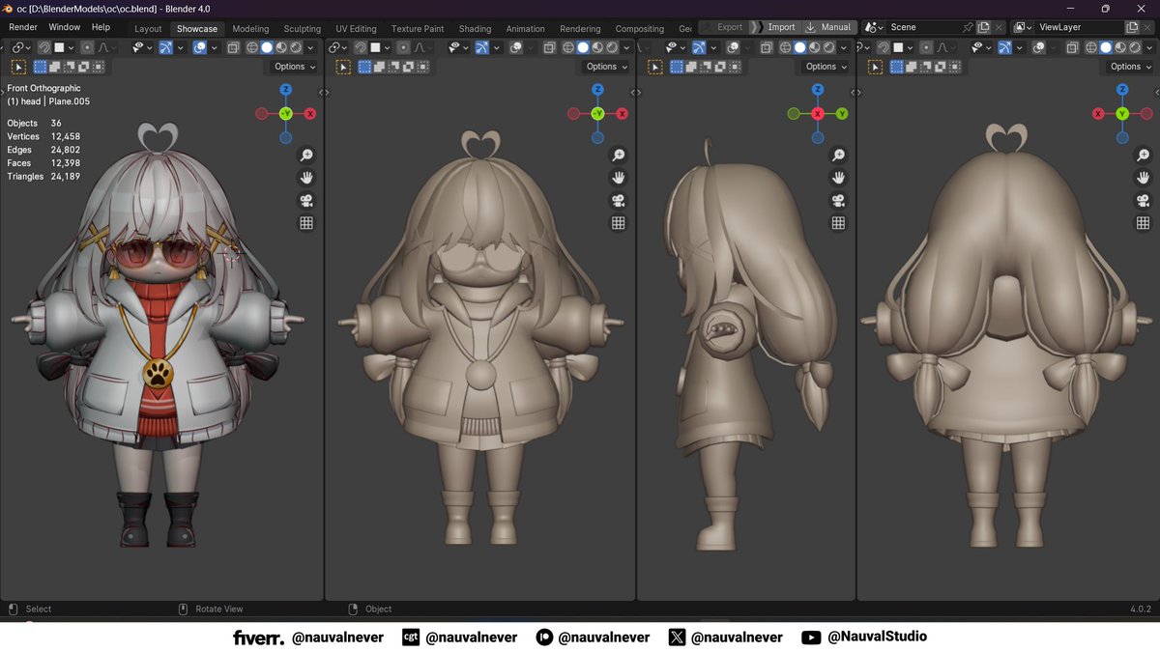Image resolution: width=1160 pixels, height=652 pixels.
Task: Click the add view layer icon beside ViewLayer
Action: [x=1132, y=27]
